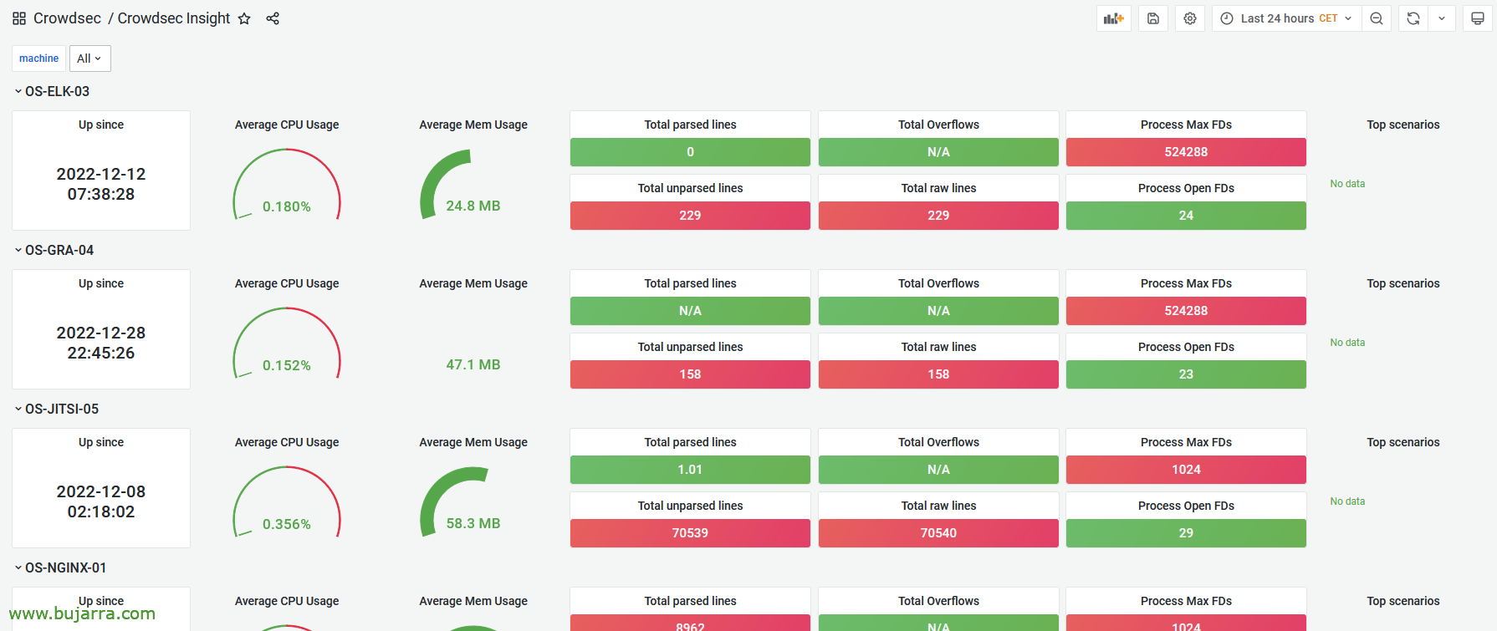Screen dimensions: 1497x631
Task: Click uptime date 2022-12-28 22:45:26
Action: coord(101,343)
